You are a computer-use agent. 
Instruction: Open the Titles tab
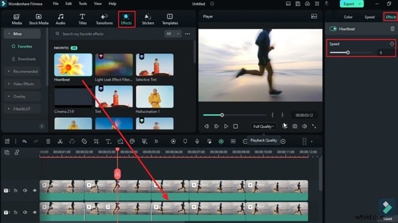coord(82,20)
